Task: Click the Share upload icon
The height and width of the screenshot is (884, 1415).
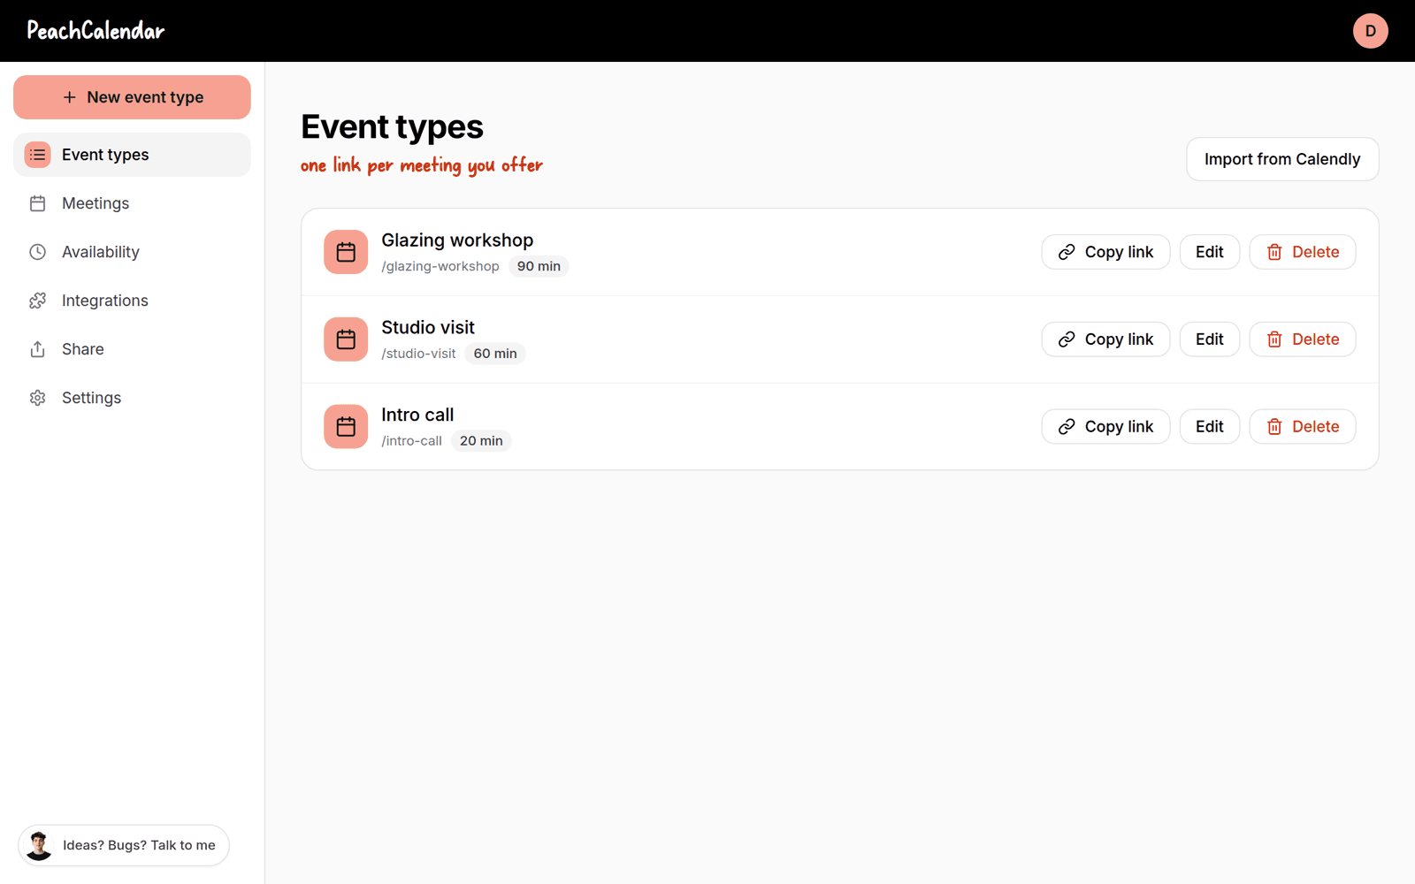Action: click(x=37, y=349)
